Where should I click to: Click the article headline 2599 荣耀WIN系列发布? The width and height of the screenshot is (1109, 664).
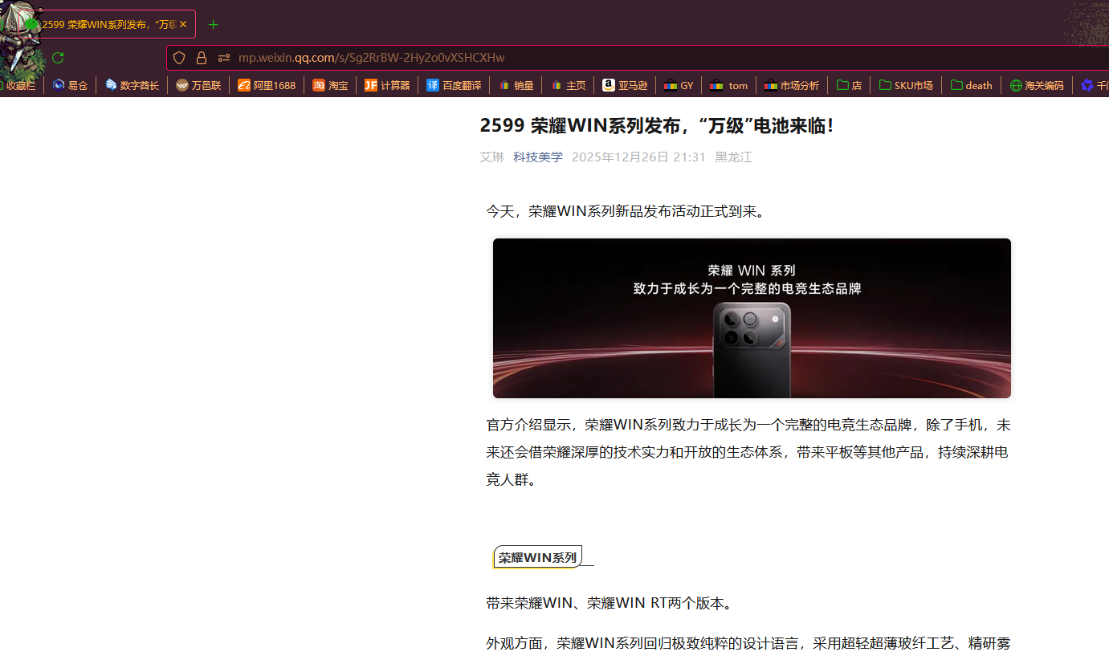[x=656, y=125]
